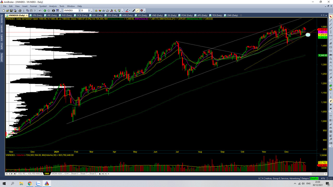Open File Explorer from the taskbar
Viewport: 333px width, 187px height.
pos(21,183)
